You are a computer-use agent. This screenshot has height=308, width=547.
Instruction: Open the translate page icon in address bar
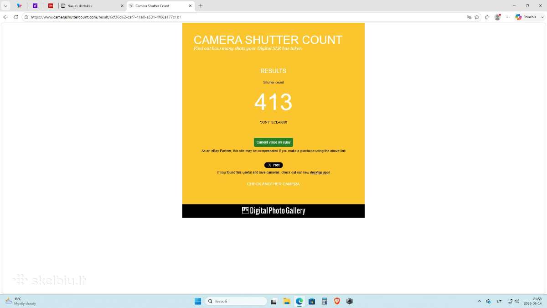(x=469, y=17)
